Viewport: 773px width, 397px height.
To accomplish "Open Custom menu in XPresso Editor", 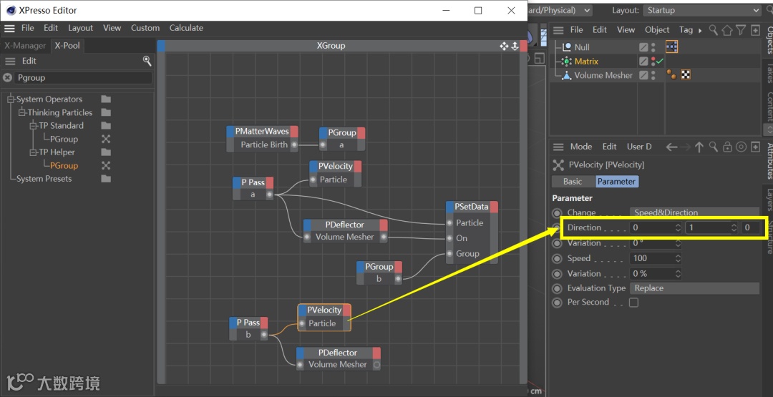I will (x=145, y=28).
